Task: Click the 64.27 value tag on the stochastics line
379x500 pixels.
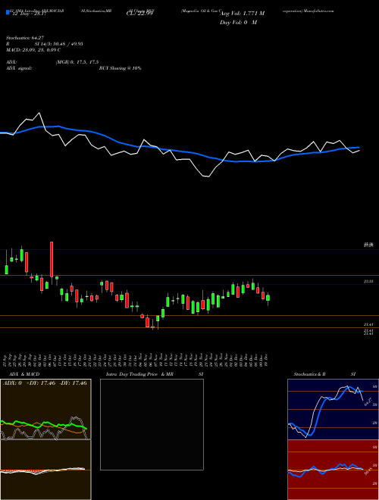Action: pyautogui.click(x=368, y=402)
